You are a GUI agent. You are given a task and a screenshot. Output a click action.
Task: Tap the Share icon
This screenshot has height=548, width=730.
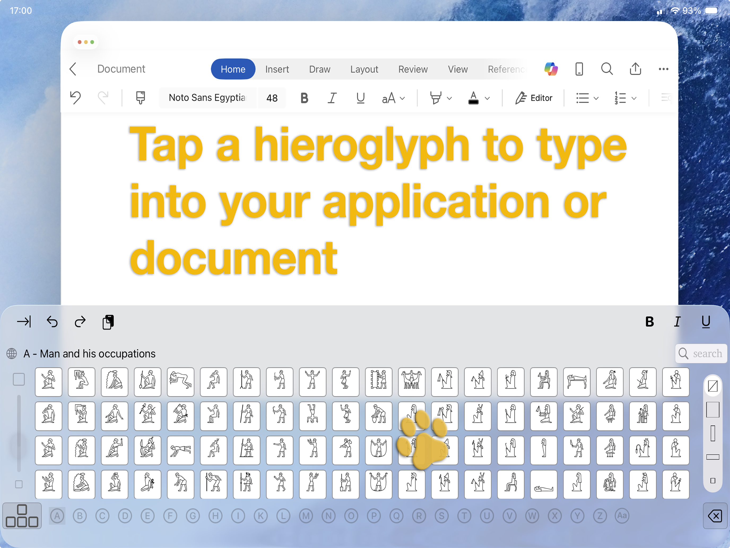[x=635, y=69]
